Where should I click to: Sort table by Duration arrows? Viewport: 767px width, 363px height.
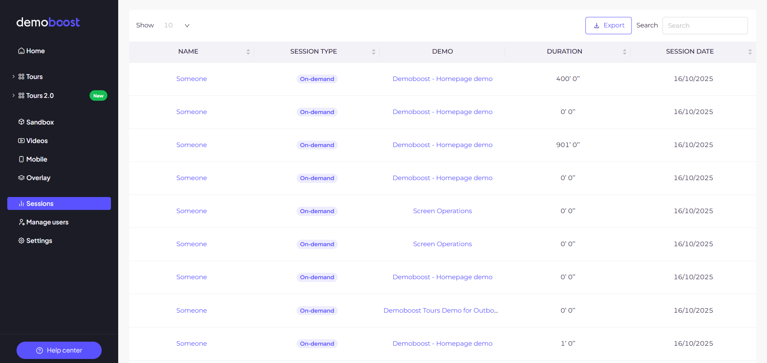[625, 52]
